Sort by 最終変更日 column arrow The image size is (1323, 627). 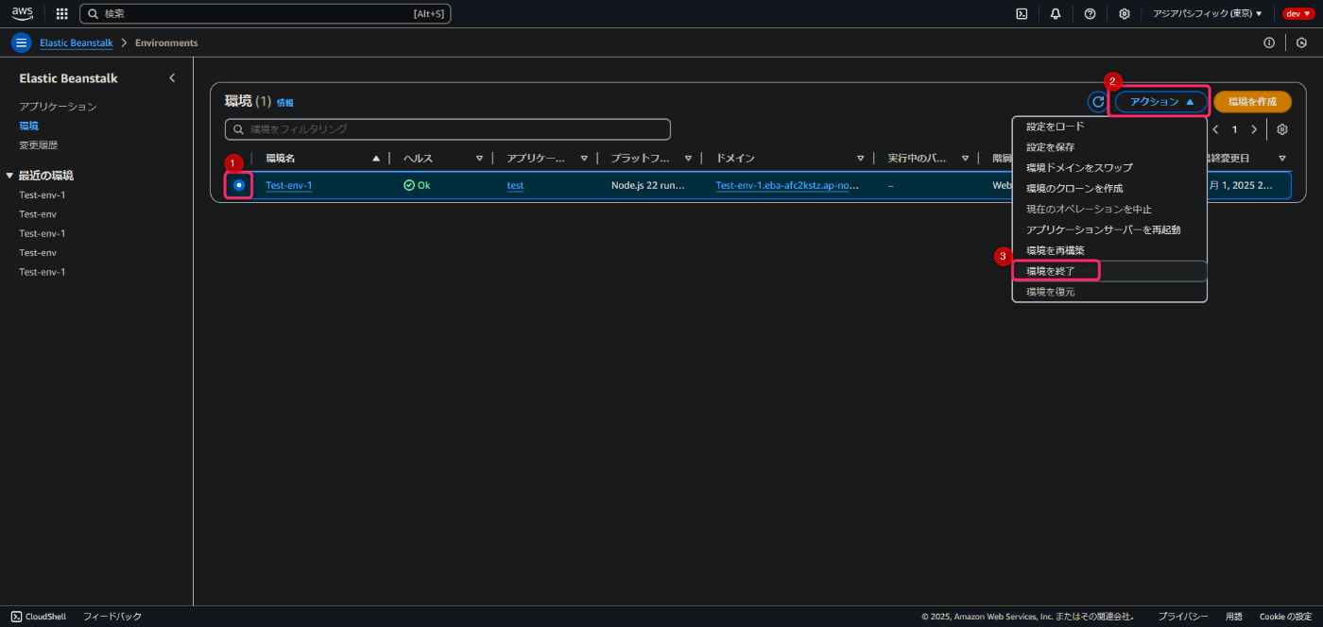[1282, 159]
